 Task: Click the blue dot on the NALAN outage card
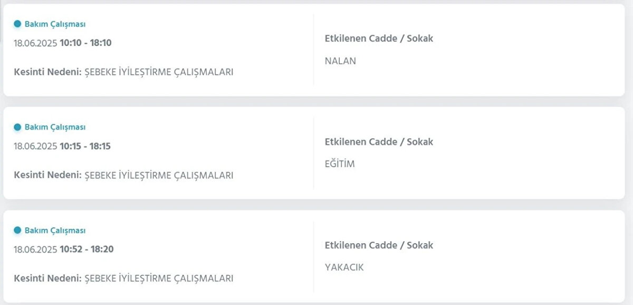(x=17, y=24)
